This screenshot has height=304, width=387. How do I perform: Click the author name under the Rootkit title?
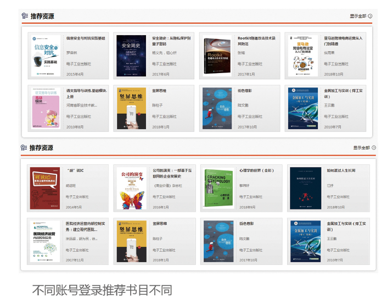(241, 53)
